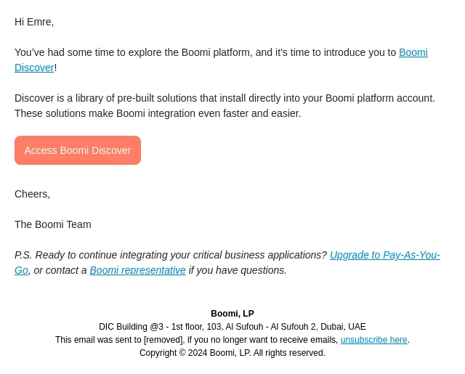Viewport: 465px width, 374px height.
Task: Click the This email was sent to text
Action: [98, 340]
